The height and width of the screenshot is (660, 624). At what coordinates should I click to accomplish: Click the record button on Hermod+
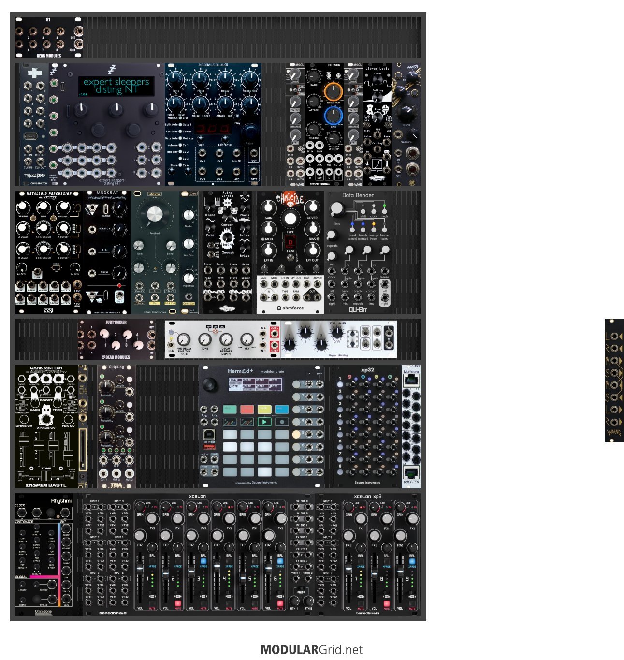(281, 422)
